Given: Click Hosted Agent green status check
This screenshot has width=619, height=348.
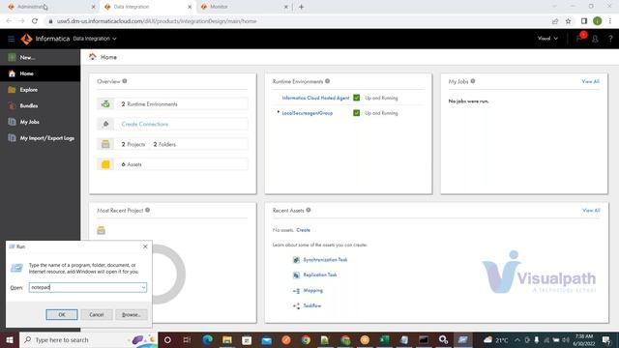Looking at the screenshot, I should point(357,98).
